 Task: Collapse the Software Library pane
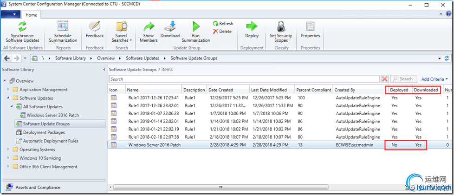(104, 70)
